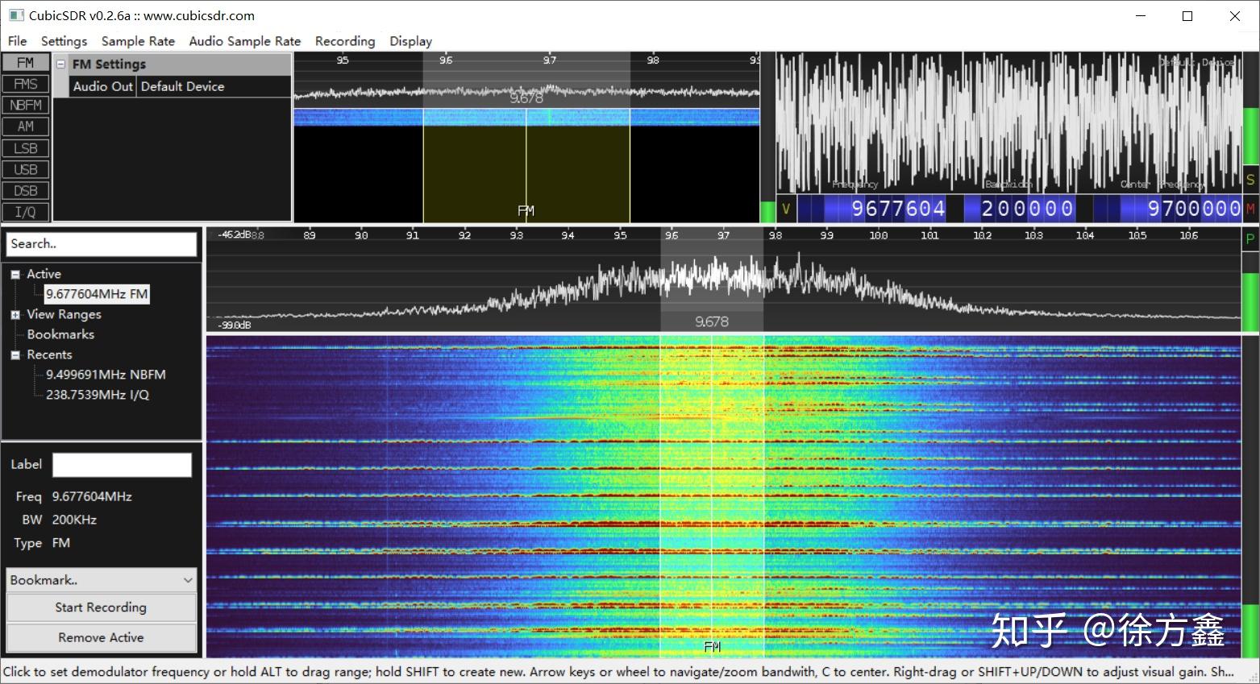Screen dimensions: 1260x684
Task: Select the LSB mode
Action: click(24, 147)
